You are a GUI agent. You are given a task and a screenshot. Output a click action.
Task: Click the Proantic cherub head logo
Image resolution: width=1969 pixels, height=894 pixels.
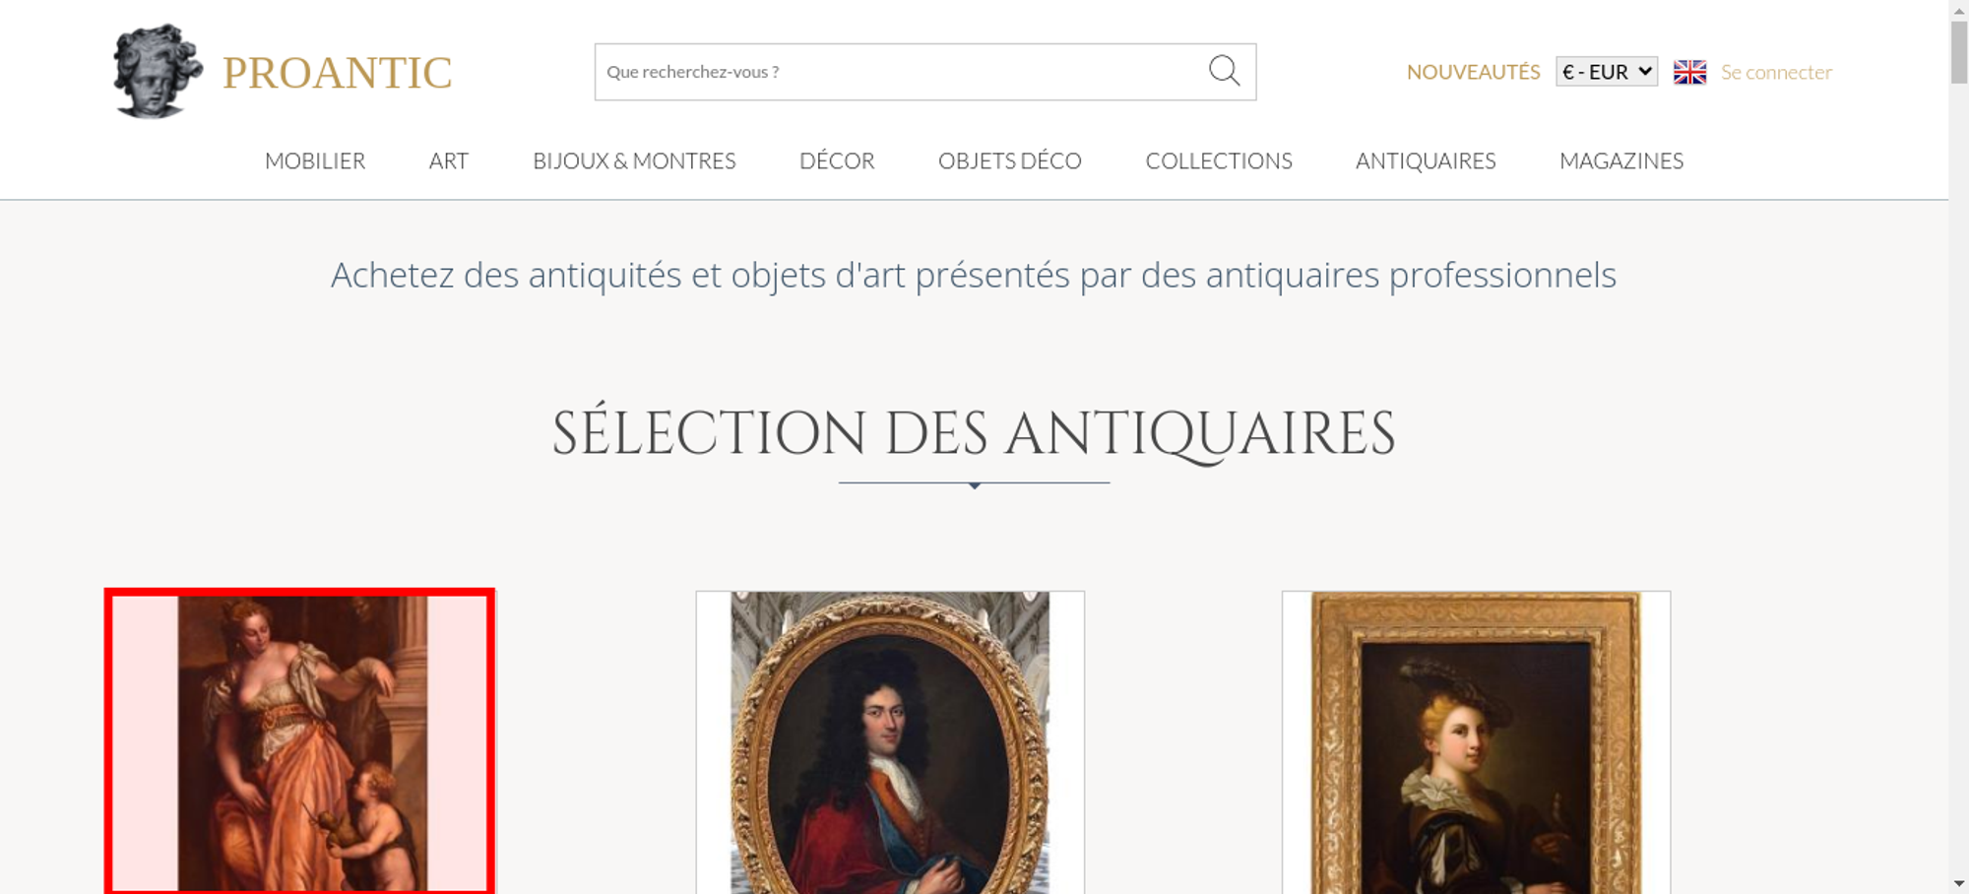[x=158, y=71]
